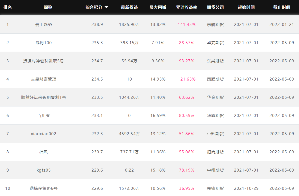Click the 综合积分 column header label

coord(94,7)
